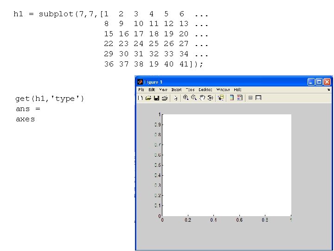The height and width of the screenshot is (251, 334).
Task: Open the Window menu
Action: pos(223,90)
